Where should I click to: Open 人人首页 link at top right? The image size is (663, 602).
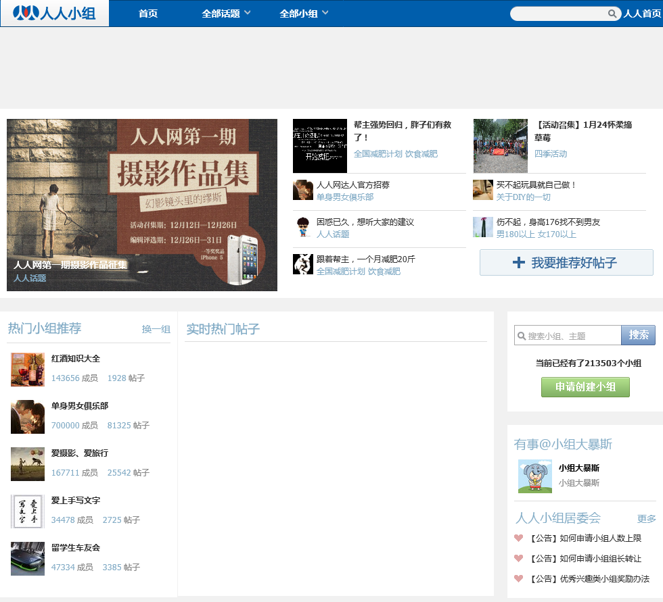[642, 14]
